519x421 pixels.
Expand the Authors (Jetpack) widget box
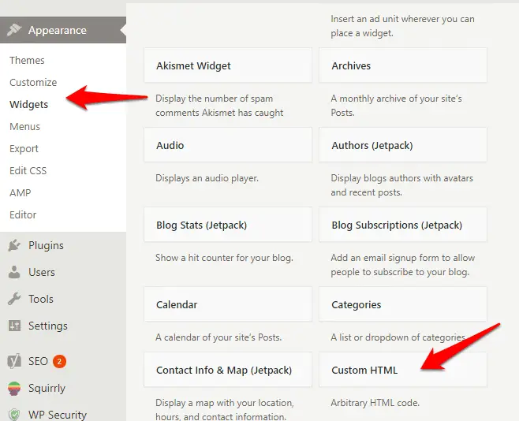pyautogui.click(x=403, y=145)
